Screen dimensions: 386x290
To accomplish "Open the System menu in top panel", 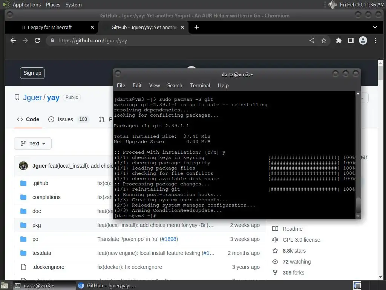I will tap(74, 5).
